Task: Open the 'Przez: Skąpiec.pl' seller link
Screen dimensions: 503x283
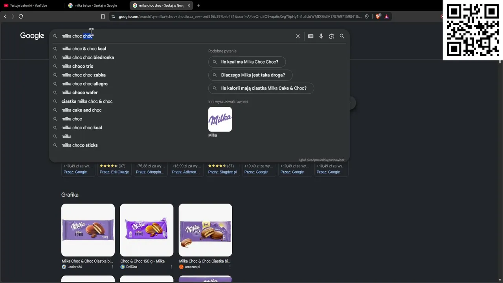Action: [222, 172]
